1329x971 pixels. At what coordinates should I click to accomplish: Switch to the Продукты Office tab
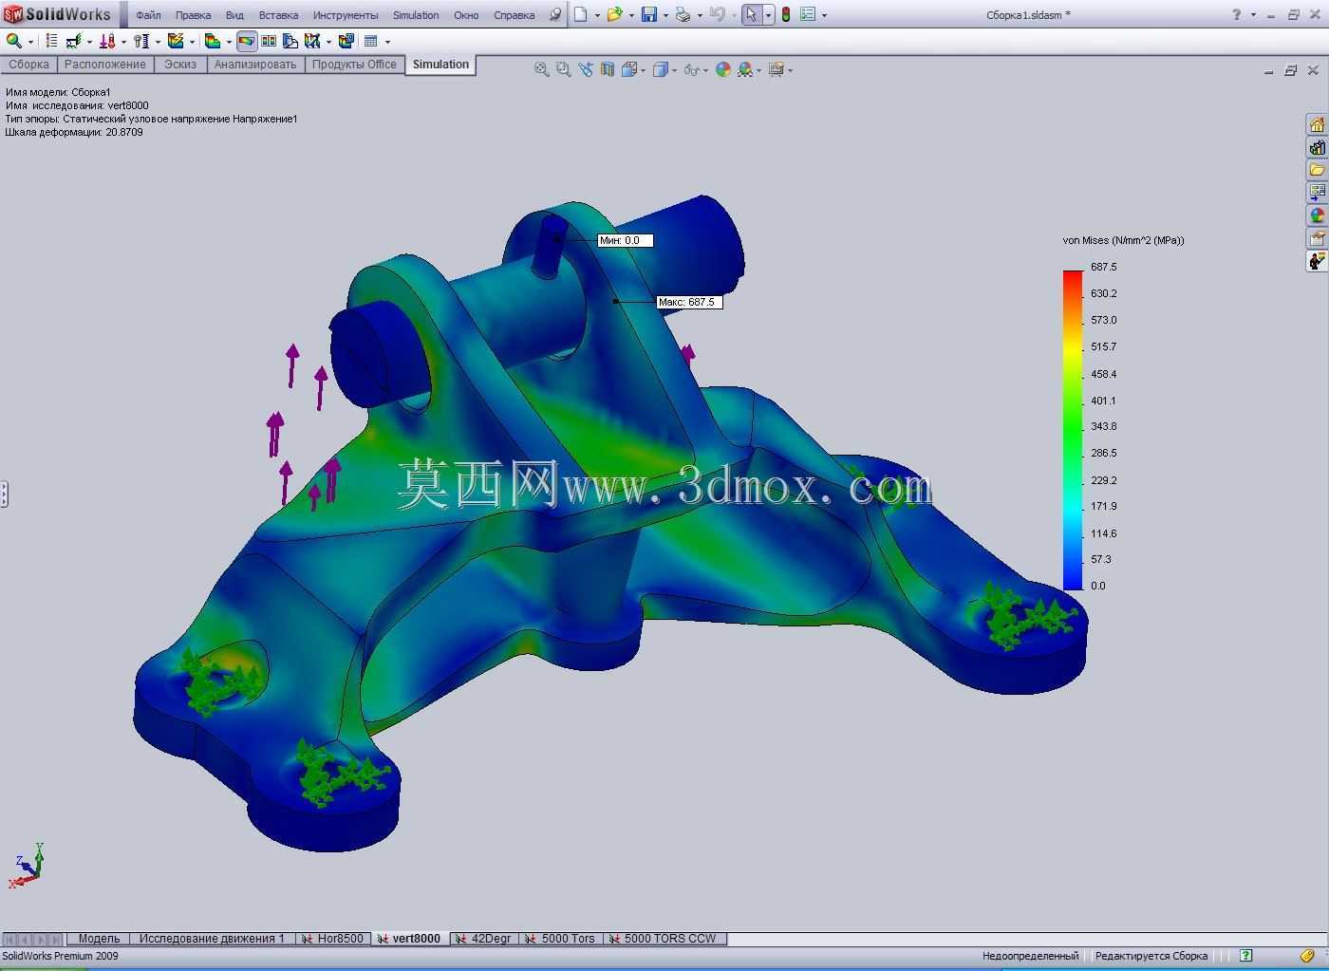(x=354, y=65)
